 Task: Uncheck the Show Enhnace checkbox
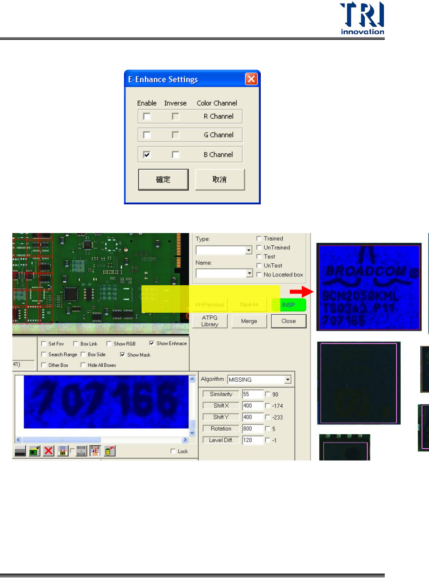[152, 343]
